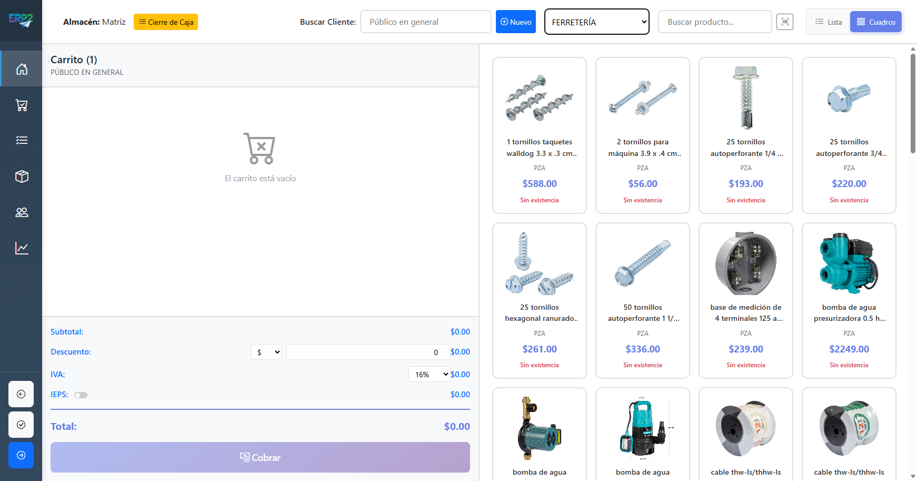Image resolution: width=917 pixels, height=481 pixels.
Task: Switch to Lista view
Action: [x=829, y=22]
